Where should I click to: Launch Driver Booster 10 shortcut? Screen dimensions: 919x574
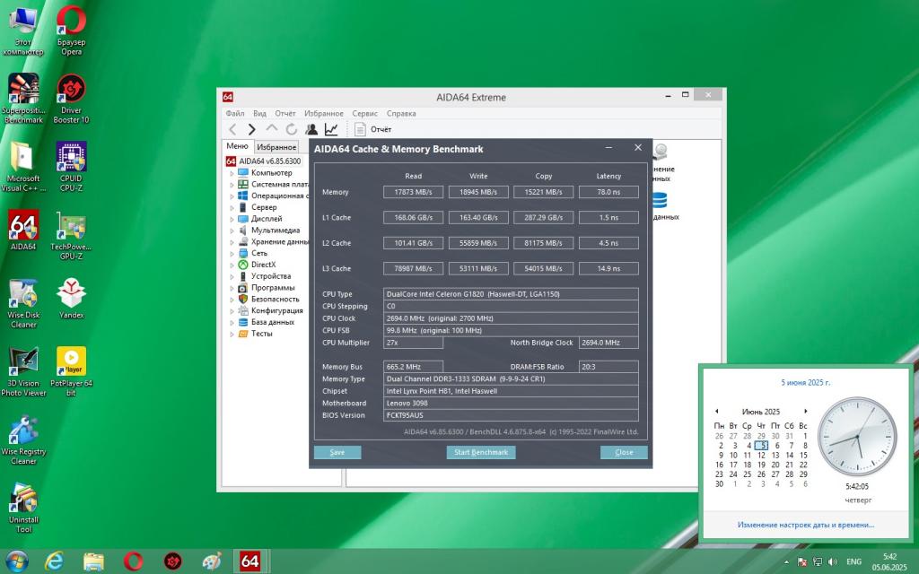[71, 99]
